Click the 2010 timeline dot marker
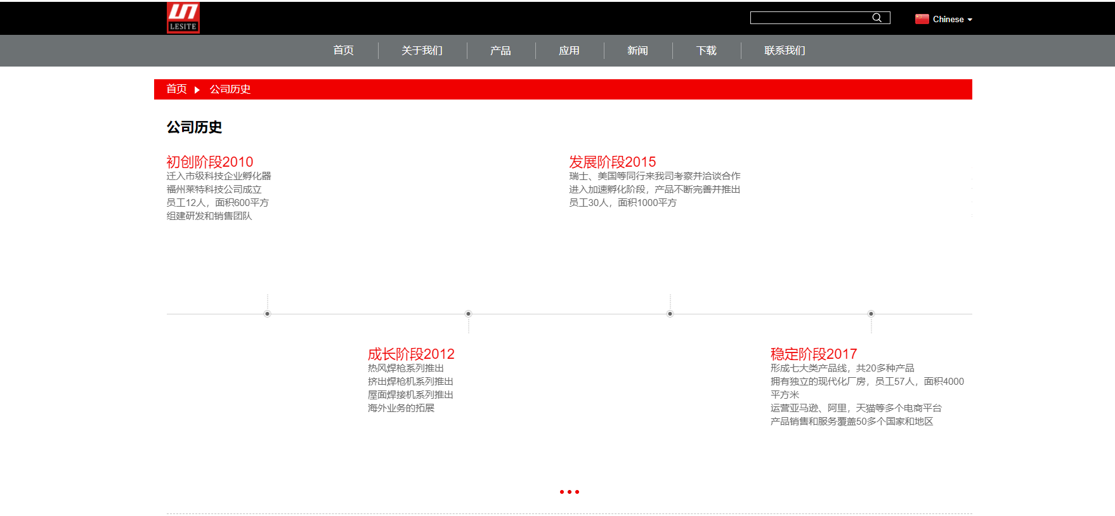 click(x=267, y=314)
